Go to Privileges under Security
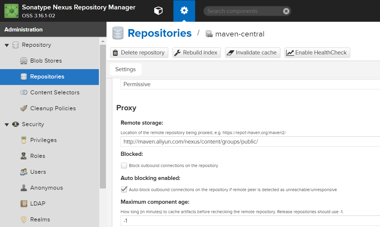Screen dimensions: 380x227 pyautogui.click(x=43, y=140)
